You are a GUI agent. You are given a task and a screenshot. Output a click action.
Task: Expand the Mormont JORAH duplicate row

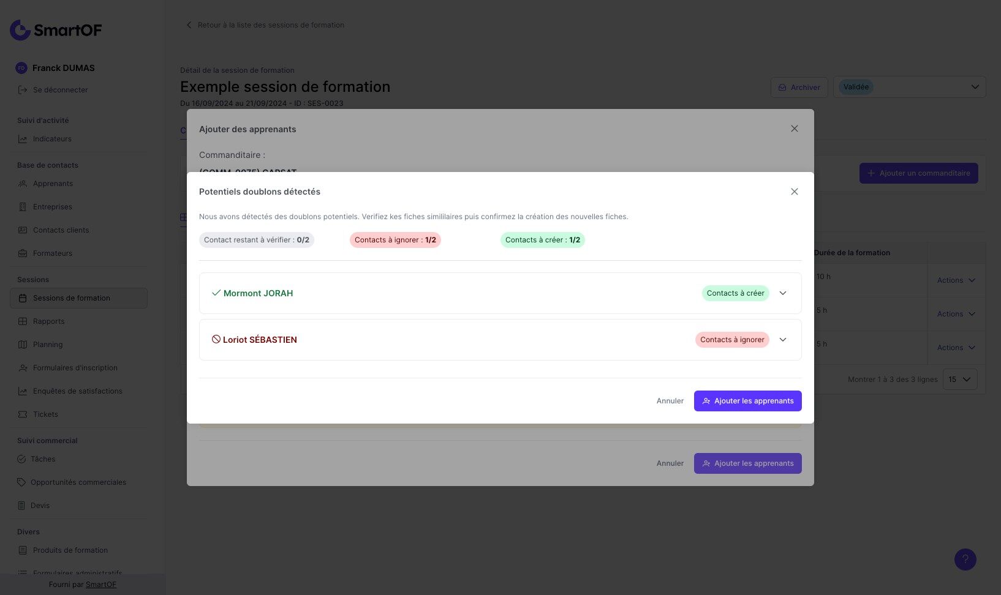[783, 293]
